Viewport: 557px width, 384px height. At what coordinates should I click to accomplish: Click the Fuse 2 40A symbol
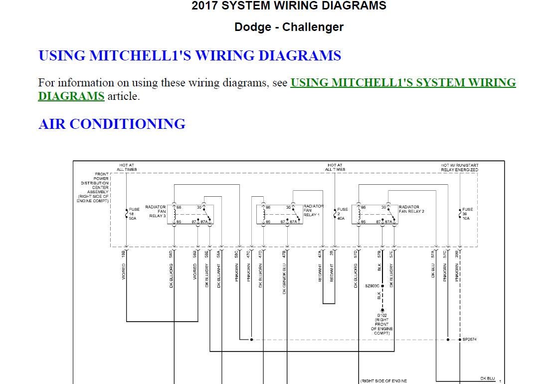point(335,214)
